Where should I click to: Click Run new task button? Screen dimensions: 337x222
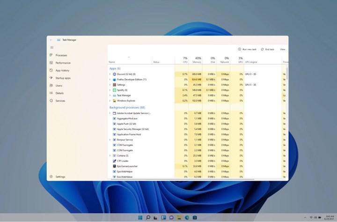[x=247, y=49]
